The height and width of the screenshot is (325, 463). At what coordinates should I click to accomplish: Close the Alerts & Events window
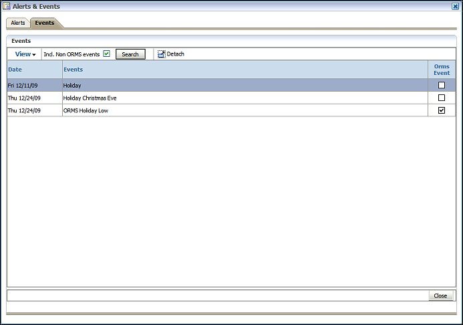[455, 6]
